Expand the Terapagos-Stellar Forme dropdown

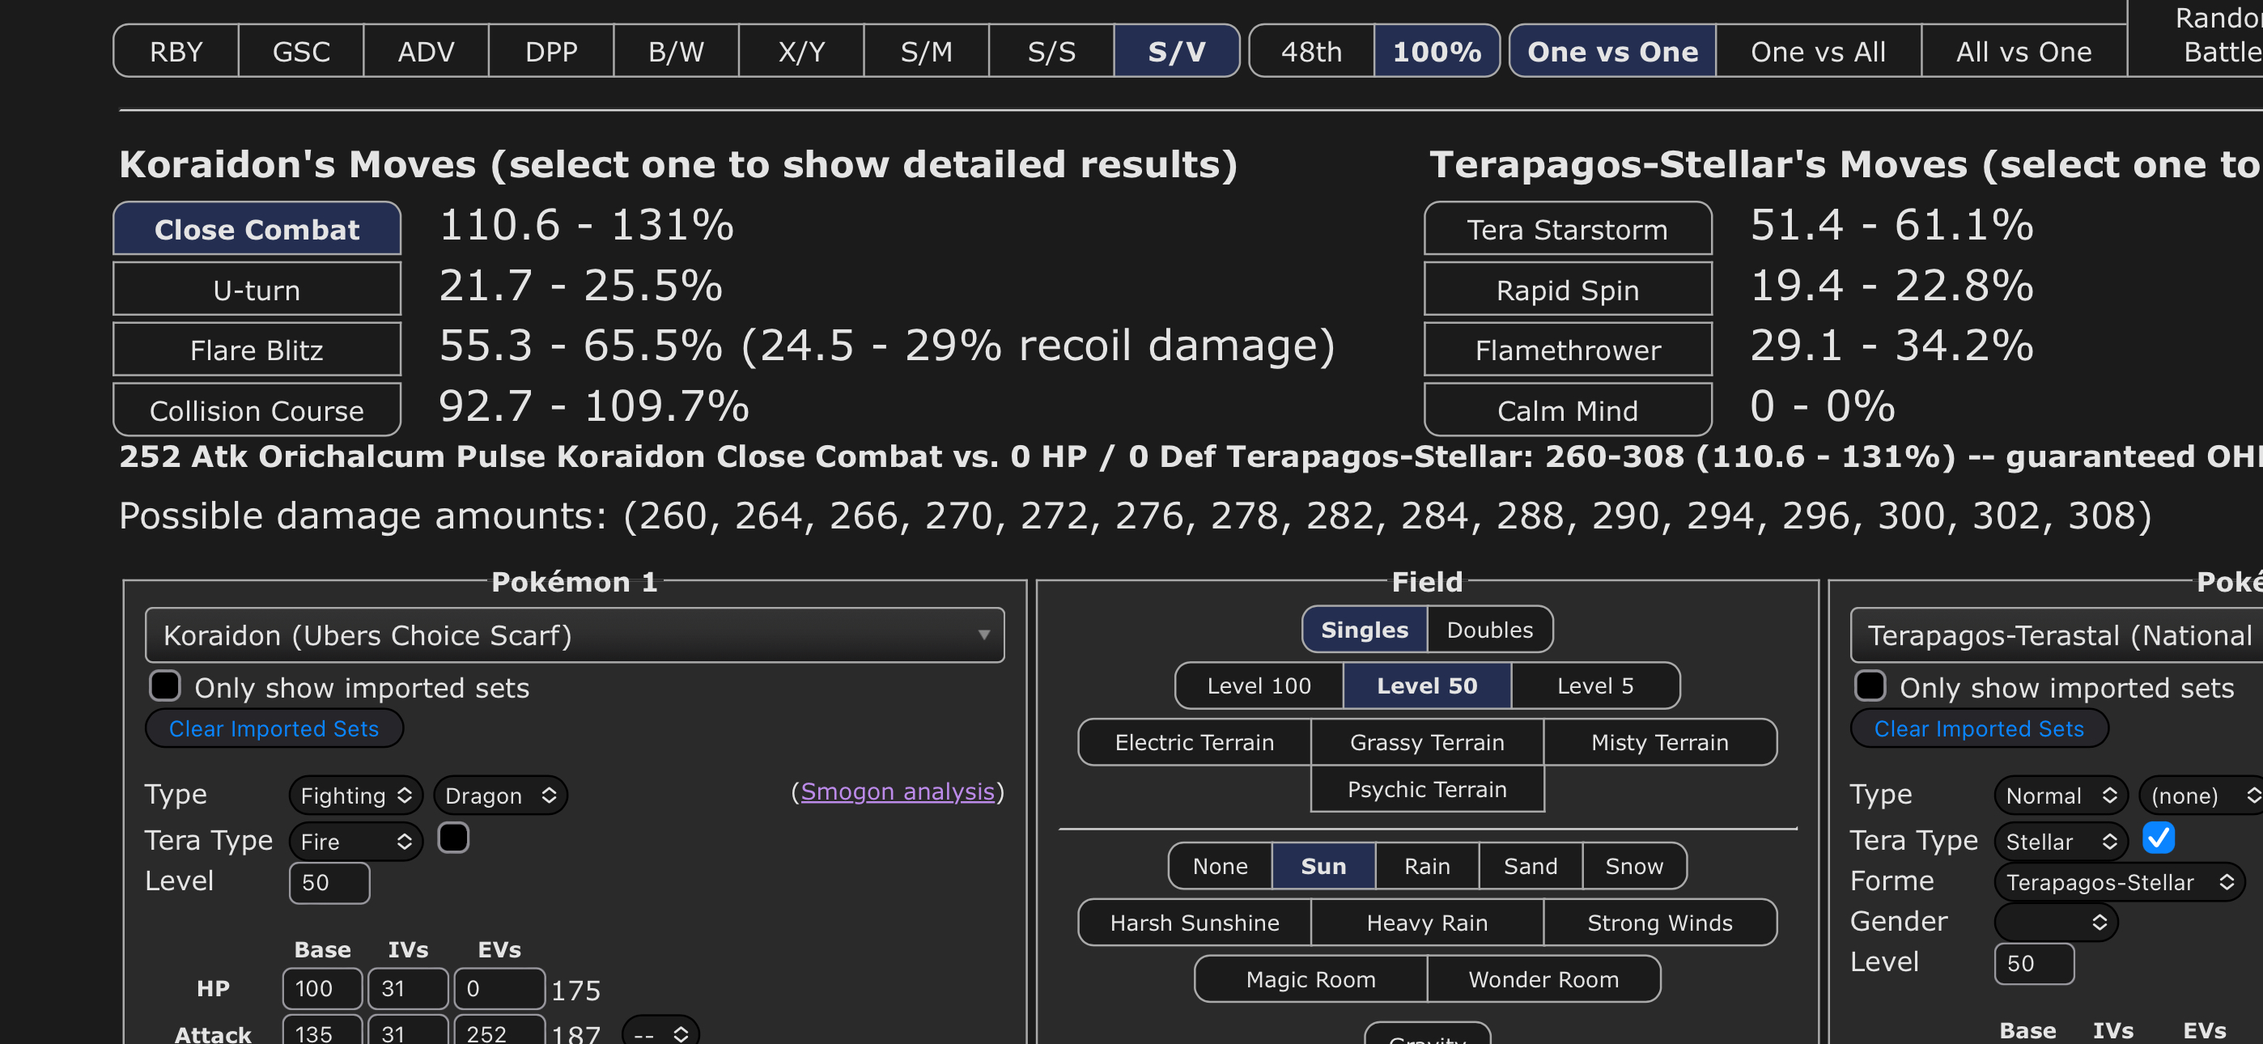point(2118,881)
